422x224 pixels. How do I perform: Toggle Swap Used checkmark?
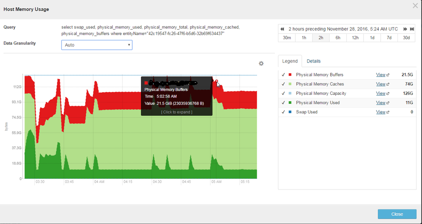coord(283,112)
